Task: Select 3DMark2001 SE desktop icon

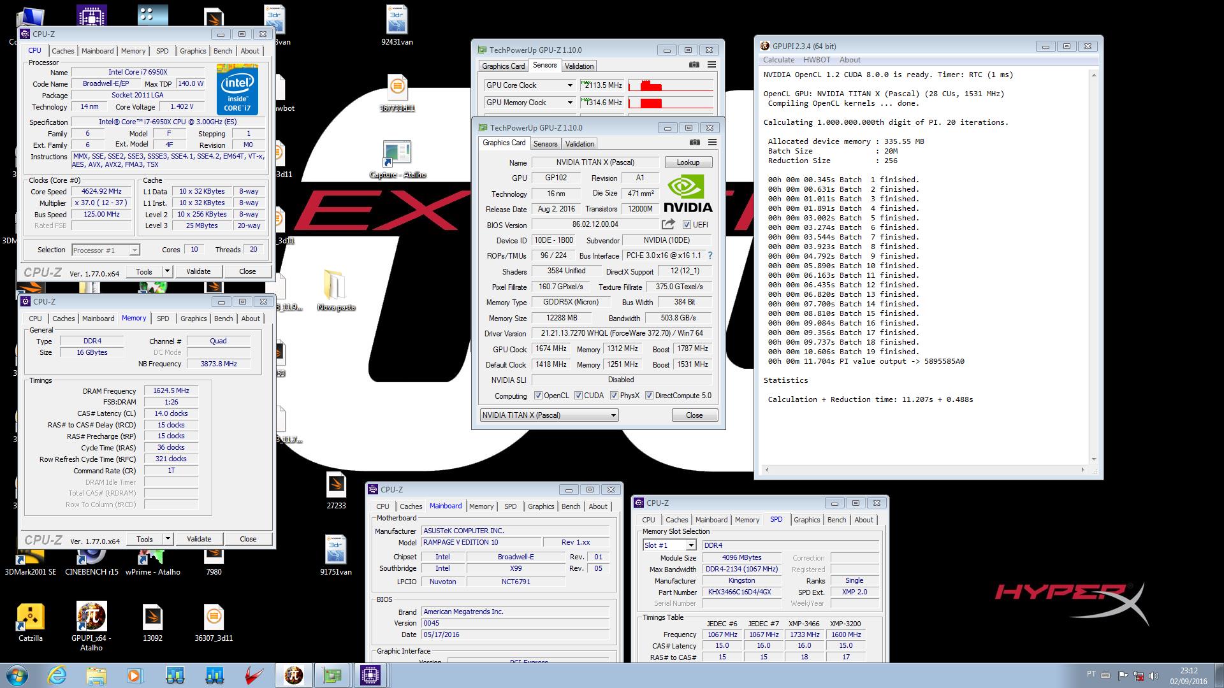Action: tap(30, 561)
